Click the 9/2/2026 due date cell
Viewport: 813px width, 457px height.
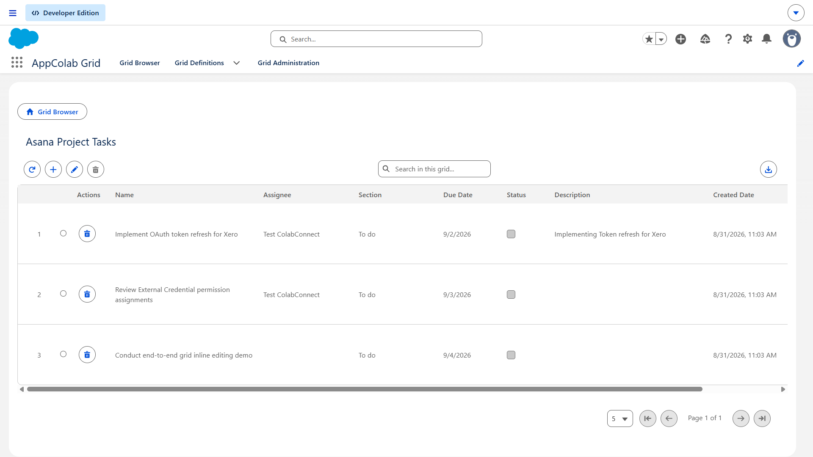pyautogui.click(x=457, y=234)
